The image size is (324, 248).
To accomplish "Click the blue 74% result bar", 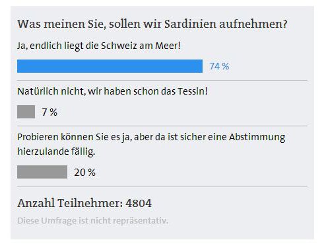I will tap(110, 66).
